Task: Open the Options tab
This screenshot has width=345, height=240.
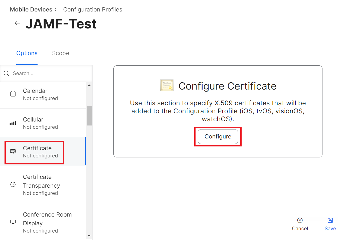Action: (x=27, y=53)
